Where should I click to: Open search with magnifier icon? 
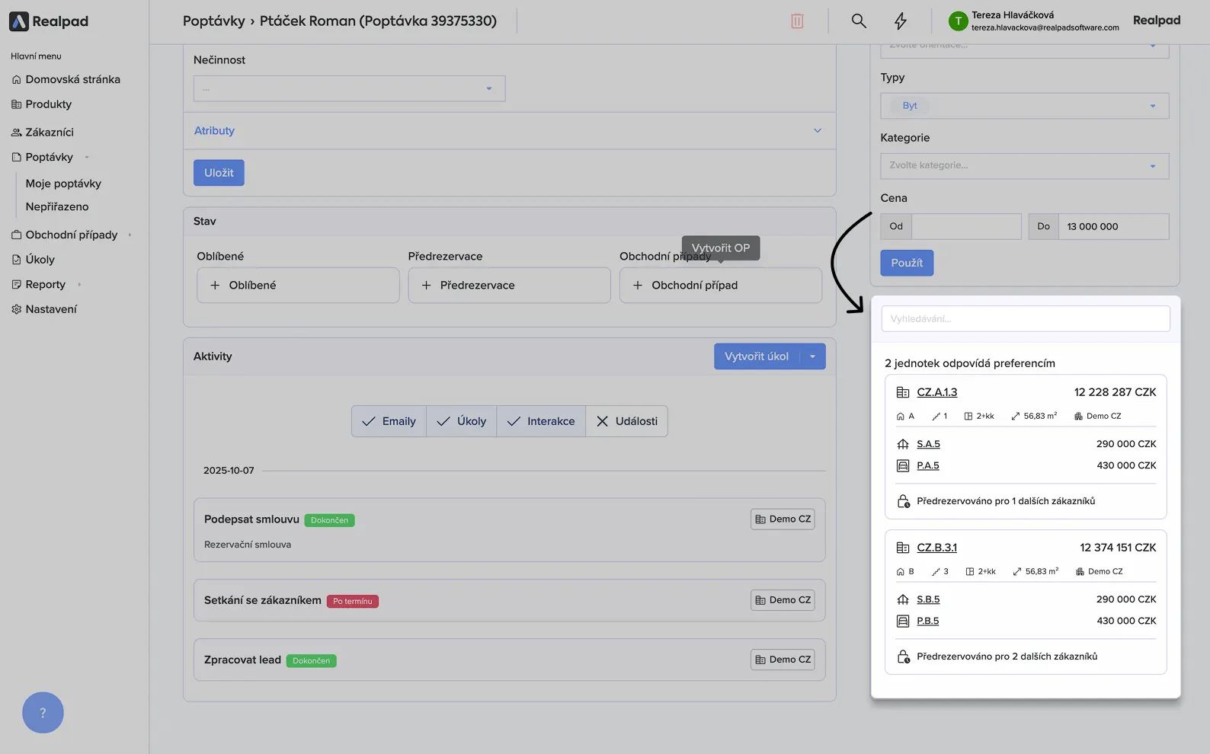click(x=859, y=21)
